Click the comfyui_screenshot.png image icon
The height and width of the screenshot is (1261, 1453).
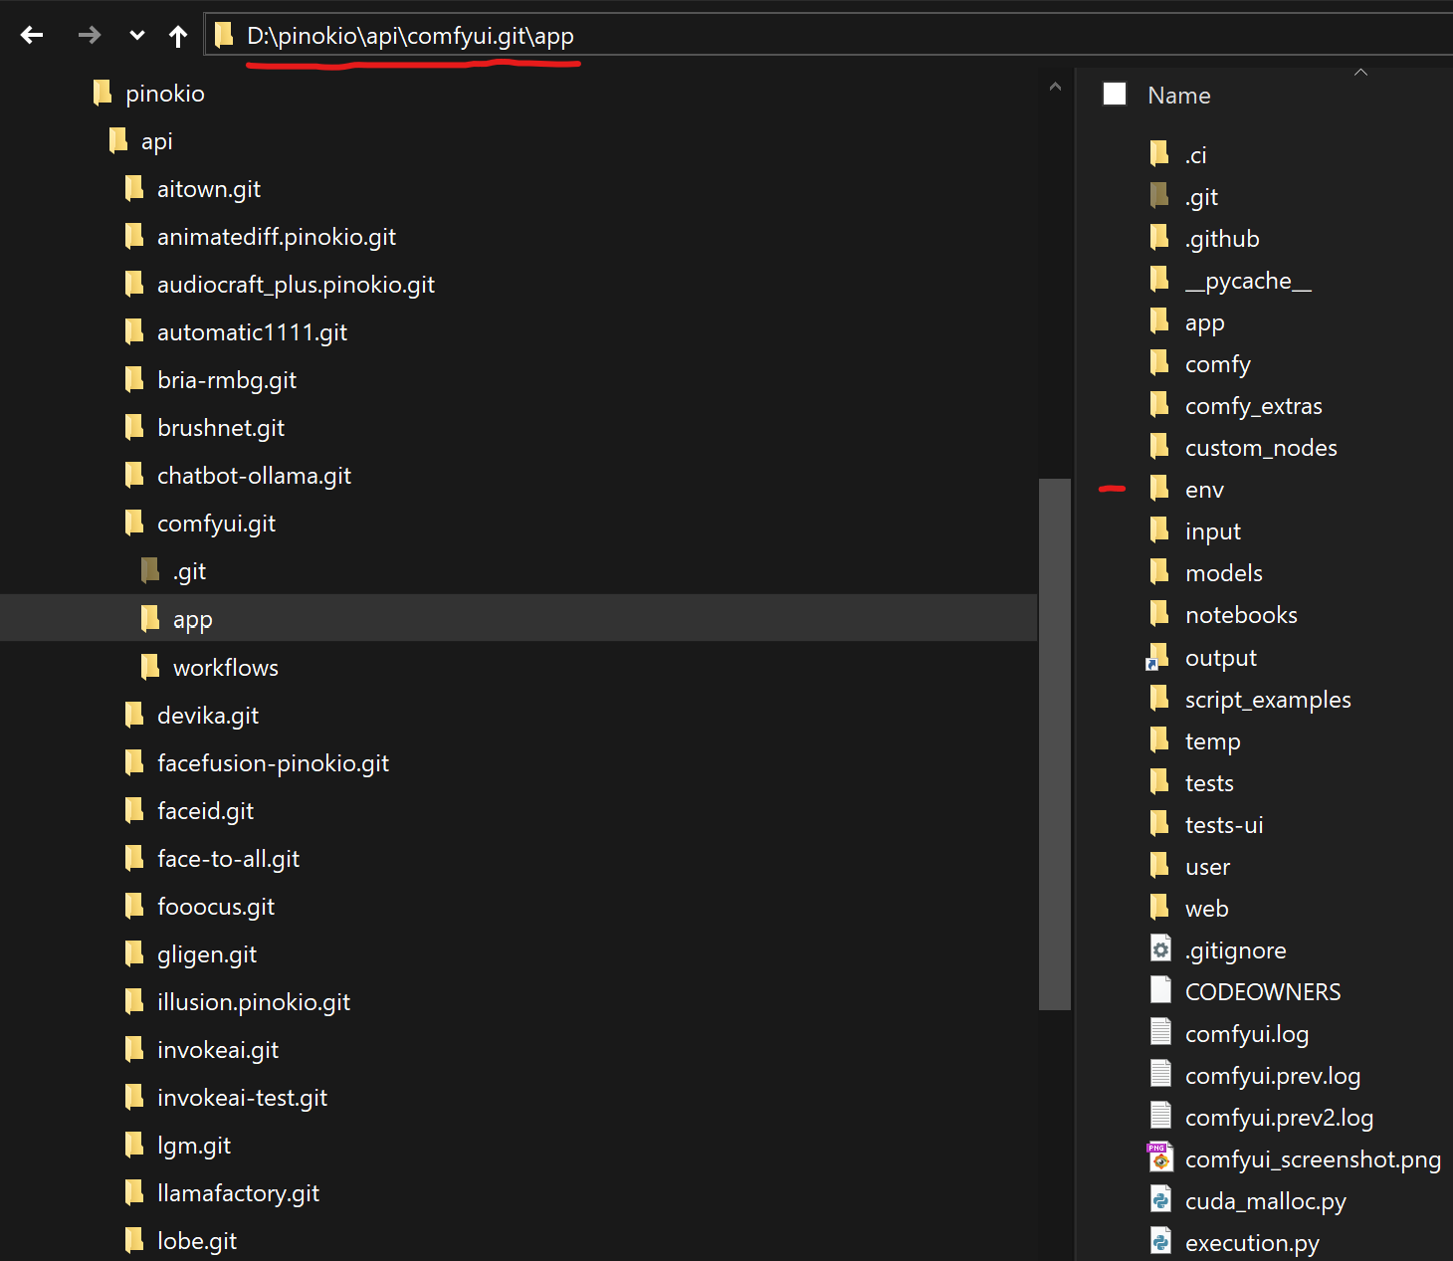coord(1159,1158)
